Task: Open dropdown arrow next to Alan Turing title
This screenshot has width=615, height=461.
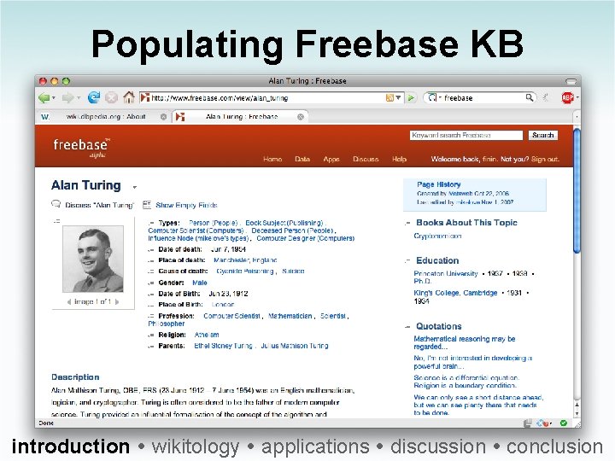Action: click(135, 187)
